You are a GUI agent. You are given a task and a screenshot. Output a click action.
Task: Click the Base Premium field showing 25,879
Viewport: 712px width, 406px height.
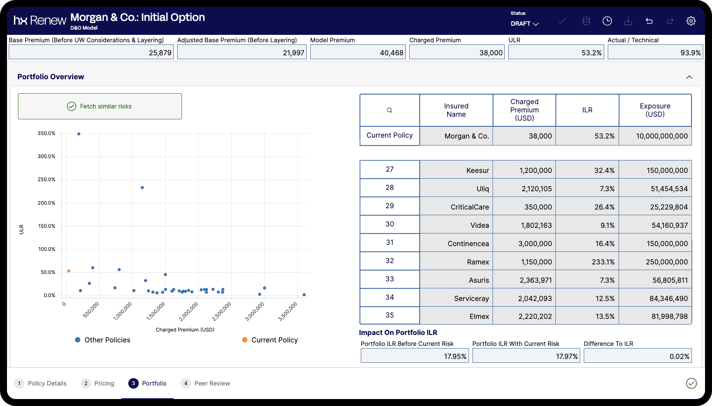click(91, 52)
